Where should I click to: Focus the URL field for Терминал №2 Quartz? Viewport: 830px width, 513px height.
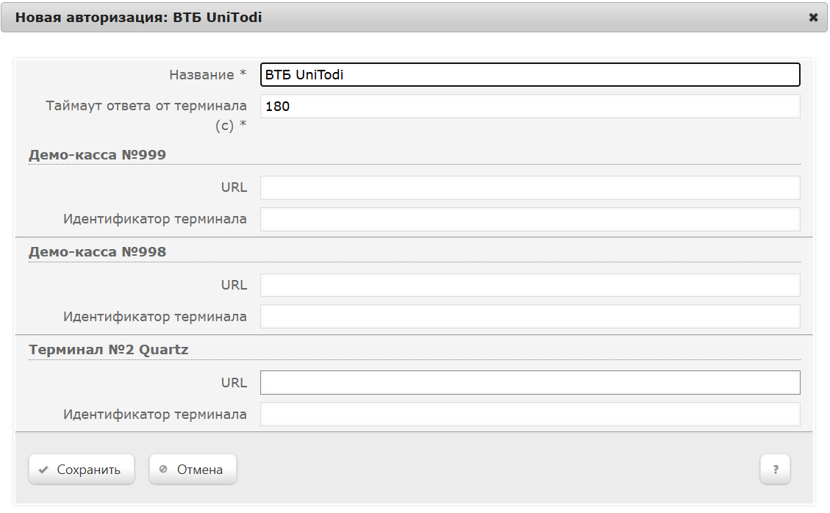tap(529, 383)
